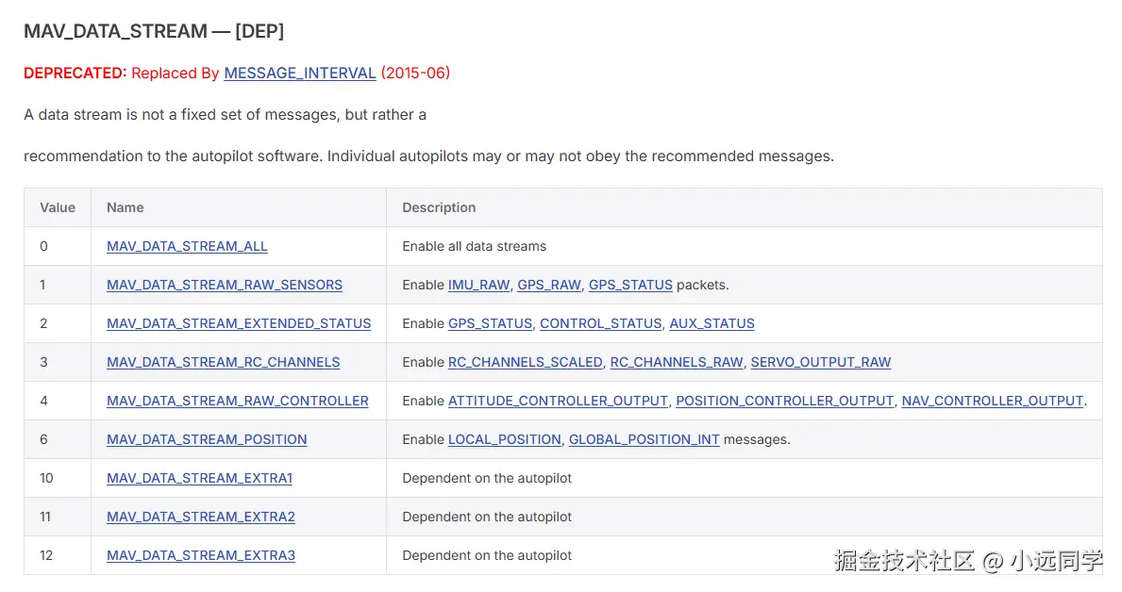Open the GLOBAL_POSITION_INT link
This screenshot has height=592, width=1122.
pos(644,439)
